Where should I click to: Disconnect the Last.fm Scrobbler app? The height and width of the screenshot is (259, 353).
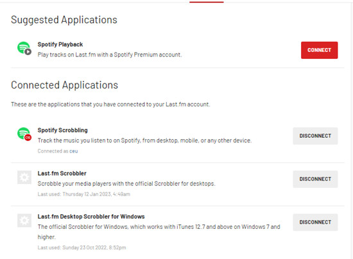(x=315, y=180)
